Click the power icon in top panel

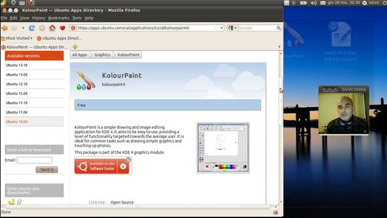coord(385,2)
